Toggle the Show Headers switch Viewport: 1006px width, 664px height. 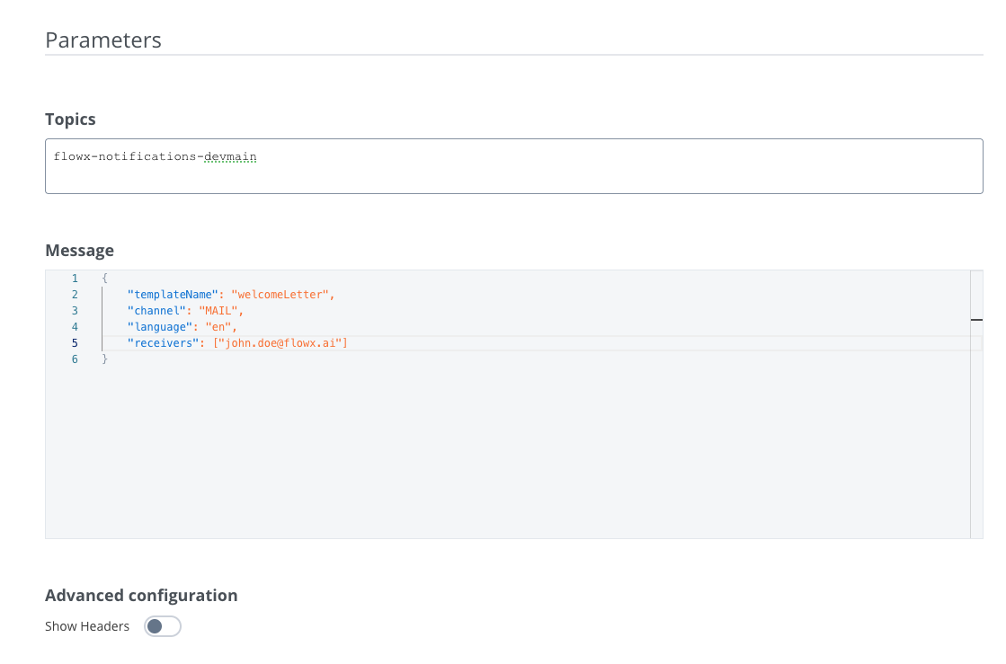pos(163,626)
